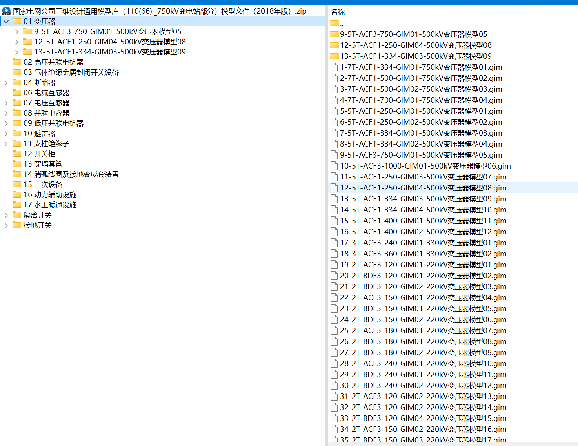Click the file icon of 1-7T-ACF1-334-GIM01-750kV变压器模型01.gim
The image size is (578, 446).
tap(334, 67)
